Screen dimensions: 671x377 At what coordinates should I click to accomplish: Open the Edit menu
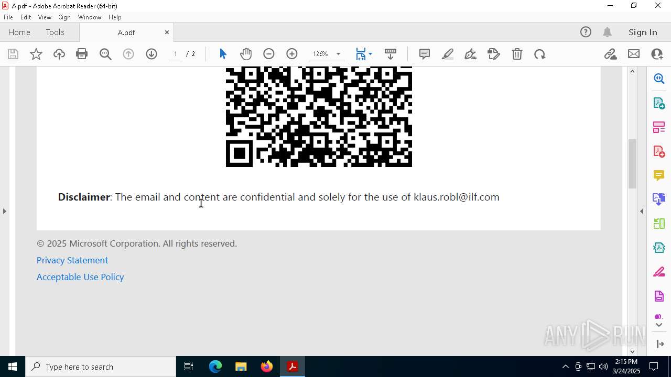pos(26,17)
